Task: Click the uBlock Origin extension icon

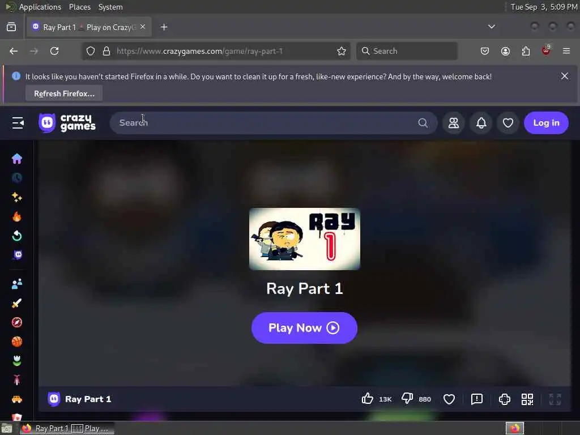Action: click(546, 50)
